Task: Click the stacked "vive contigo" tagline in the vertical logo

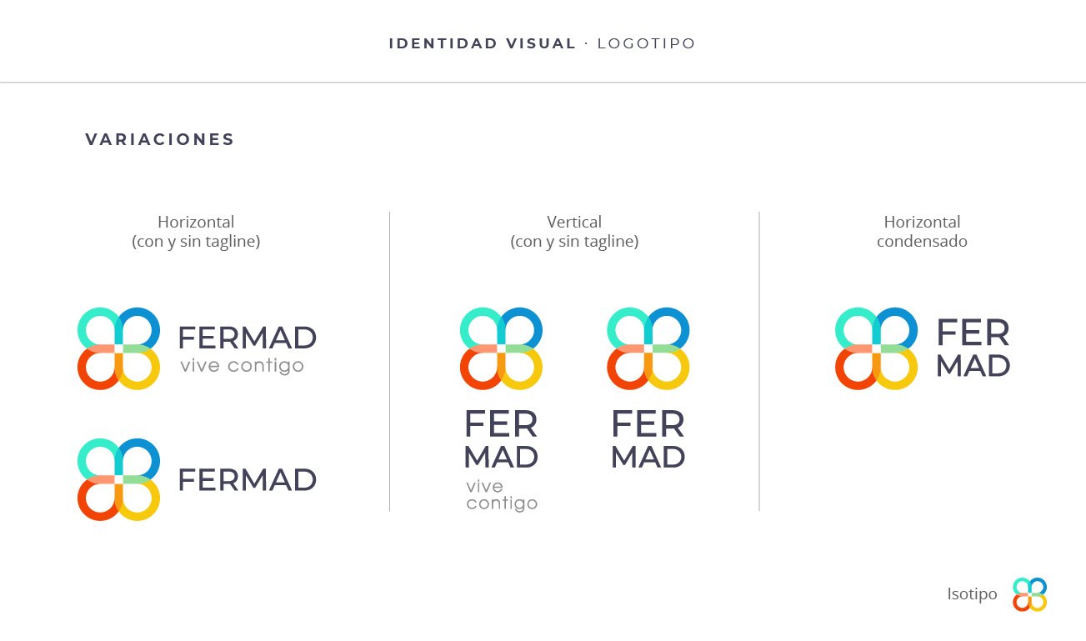Action: click(x=502, y=495)
